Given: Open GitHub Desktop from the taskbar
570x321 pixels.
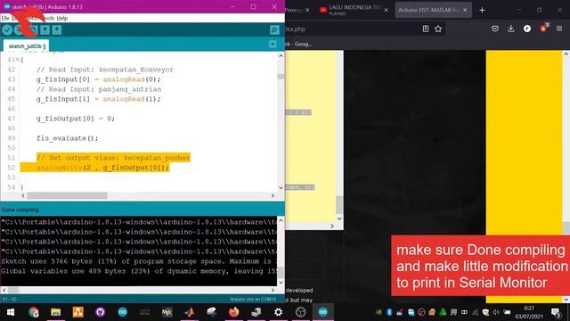Looking at the screenshot, I should (101, 312).
